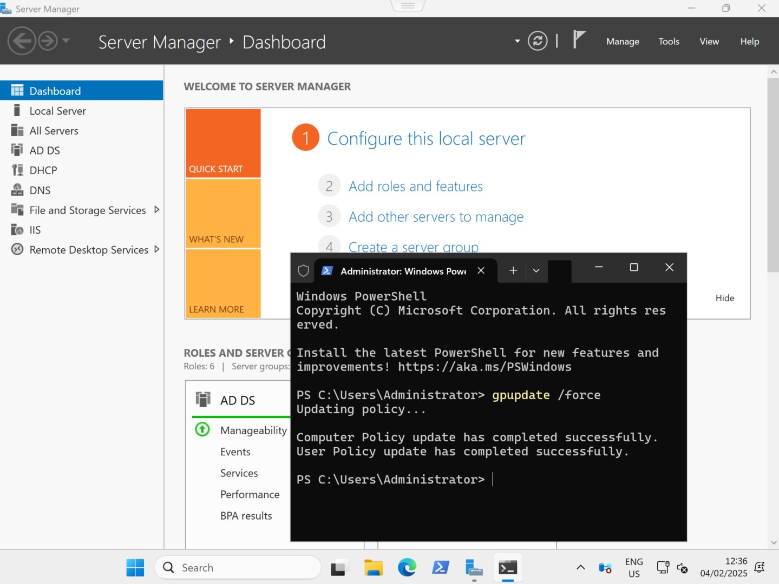Open the notifications flag
779x584 pixels.
[x=579, y=39]
